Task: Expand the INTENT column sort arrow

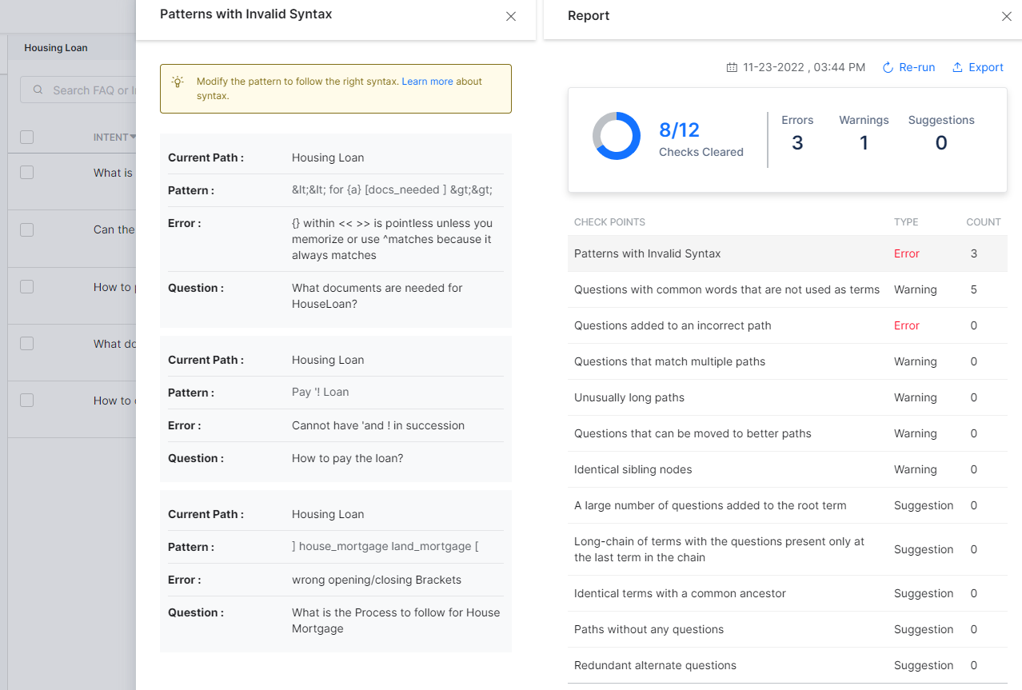Action: click(x=133, y=138)
